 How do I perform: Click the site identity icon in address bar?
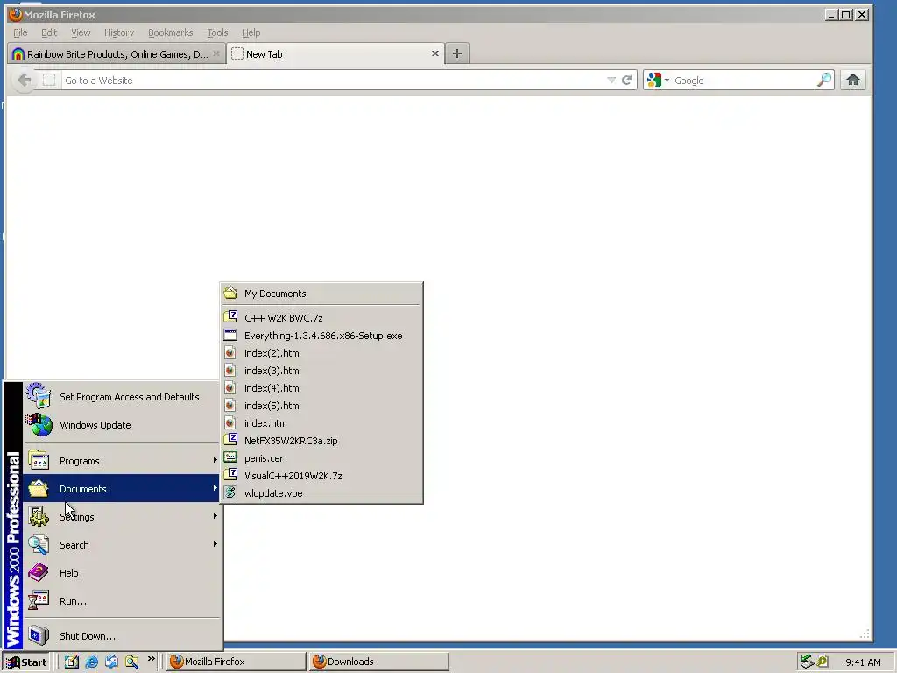point(49,80)
